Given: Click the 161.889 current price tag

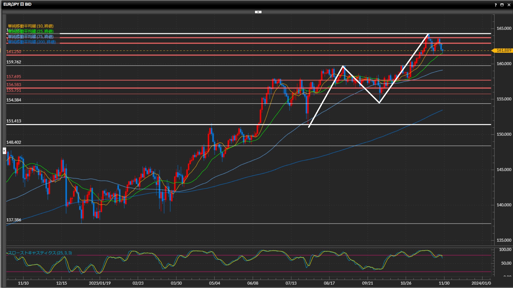Looking at the screenshot, I should 503,50.
